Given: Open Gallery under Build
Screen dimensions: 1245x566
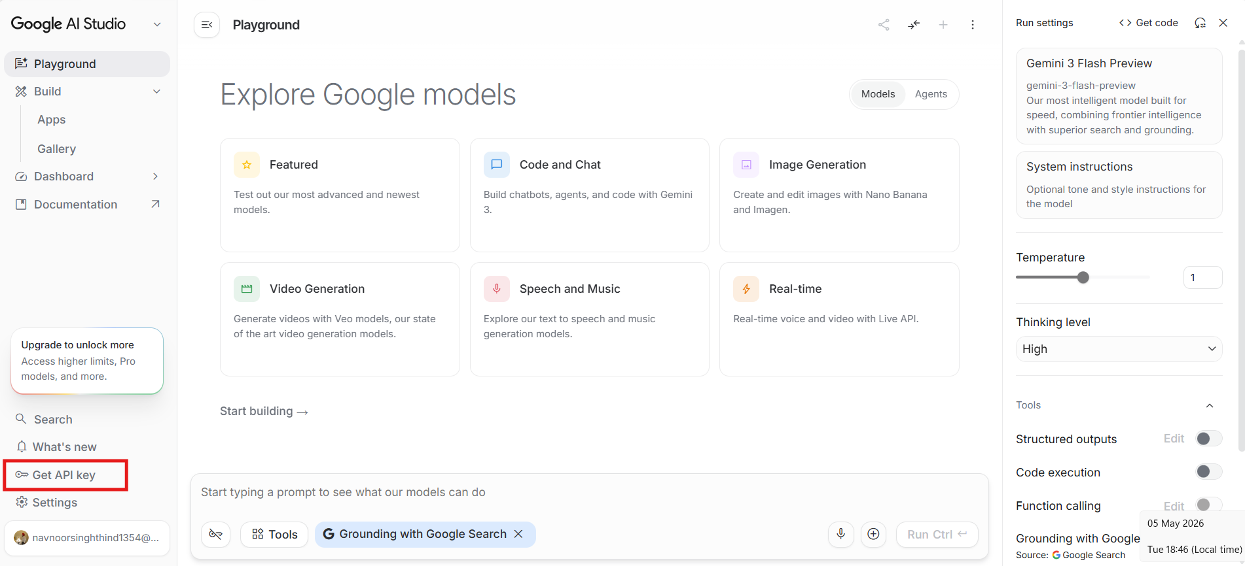Looking at the screenshot, I should click(x=57, y=149).
